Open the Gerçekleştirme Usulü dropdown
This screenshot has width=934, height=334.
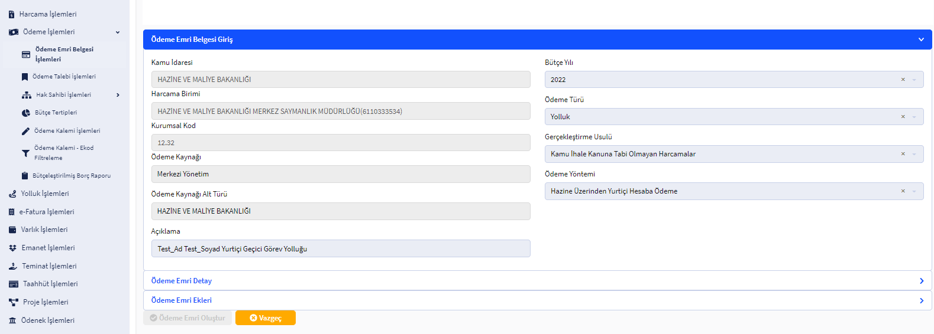[914, 154]
